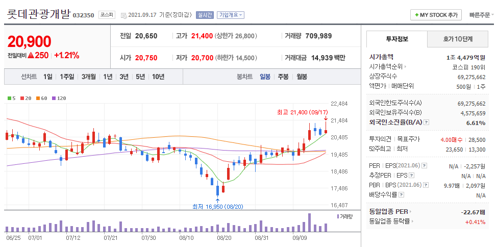Select the 3년 line chart period
The height and width of the screenshot is (247, 497).
point(125,77)
